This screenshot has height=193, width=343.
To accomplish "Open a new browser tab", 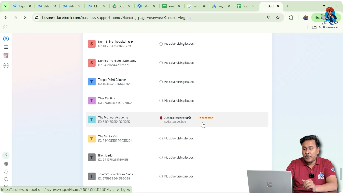I will pos(288,6).
